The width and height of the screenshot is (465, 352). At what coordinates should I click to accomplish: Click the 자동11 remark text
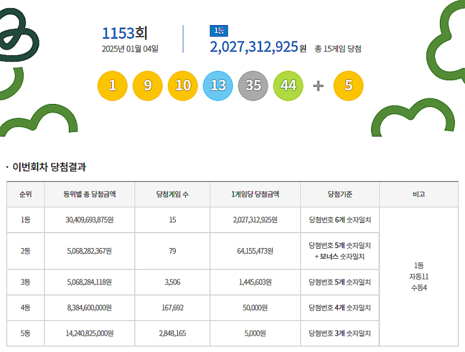(419, 277)
